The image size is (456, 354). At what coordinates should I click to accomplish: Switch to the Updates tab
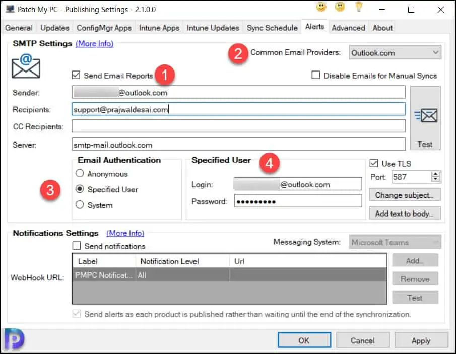tap(55, 28)
